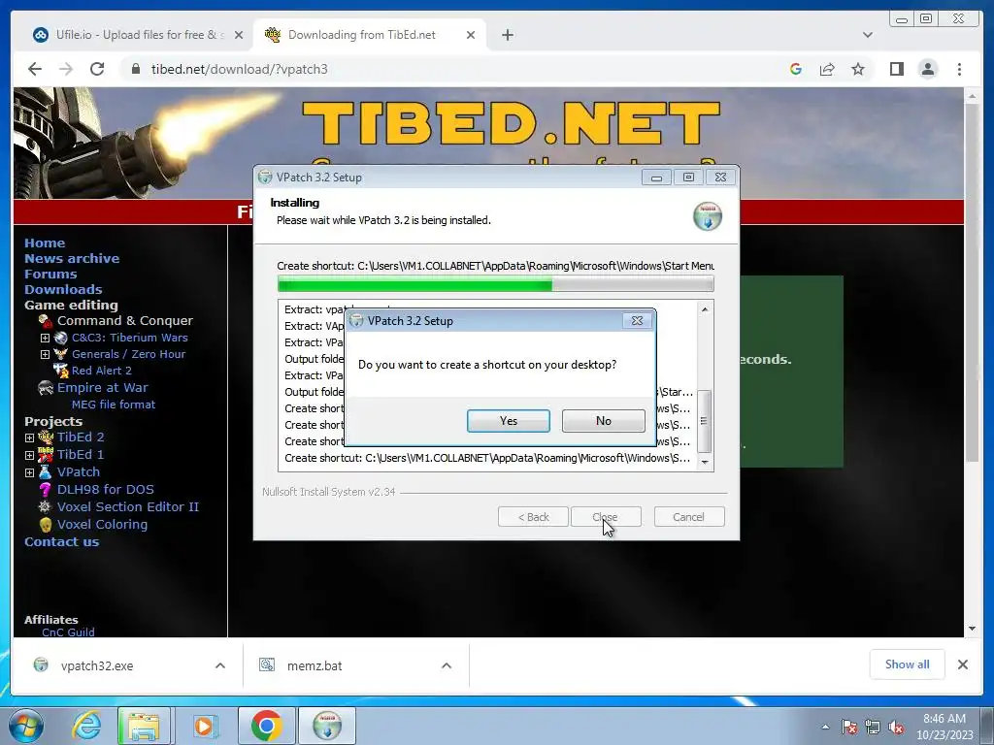Open News archive link
The image size is (994, 745).
(72, 258)
